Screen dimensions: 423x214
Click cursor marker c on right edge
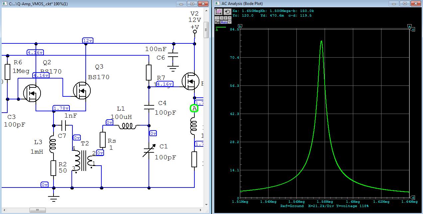tap(413, 29)
